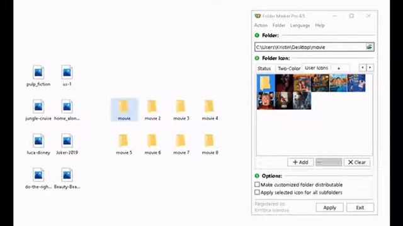403x226 pixels.
Task: Switch to the Two-Color tab
Action: pyautogui.click(x=289, y=68)
